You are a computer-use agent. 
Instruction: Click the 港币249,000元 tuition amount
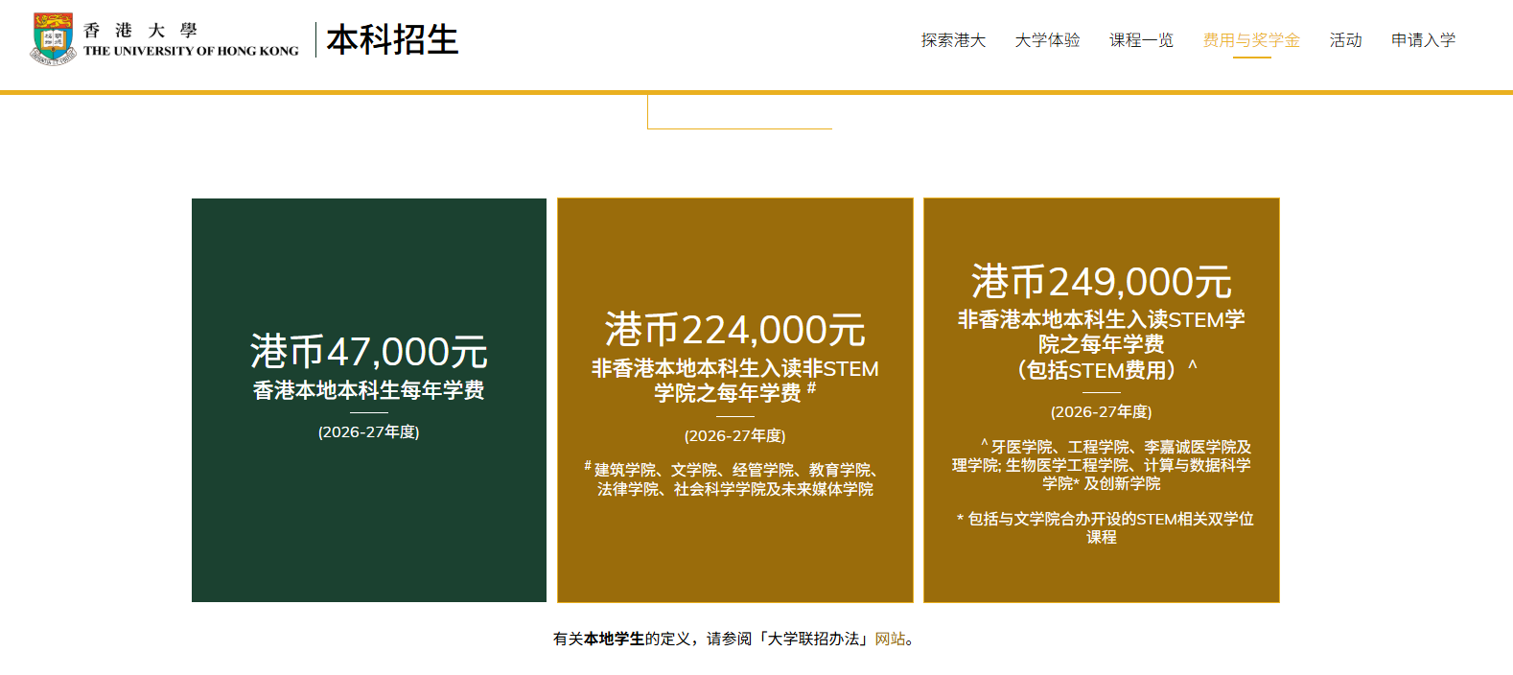[x=1101, y=282]
